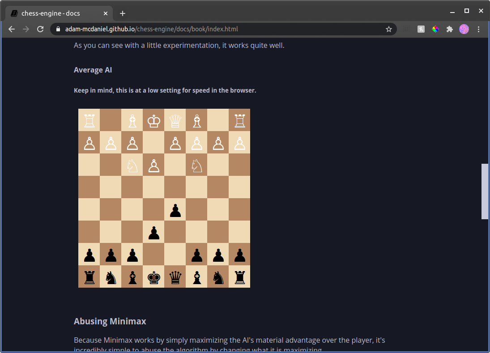This screenshot has width=490, height=353.
Task: Select the most advanced black pawn
Action: coord(175,210)
